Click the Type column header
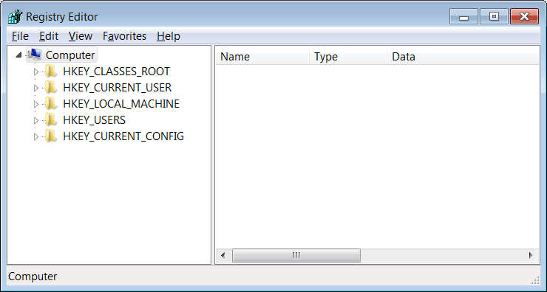This screenshot has width=547, height=292. (348, 57)
